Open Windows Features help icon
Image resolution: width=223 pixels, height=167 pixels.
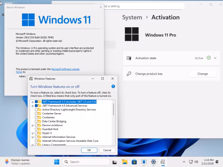click(x=113, y=86)
